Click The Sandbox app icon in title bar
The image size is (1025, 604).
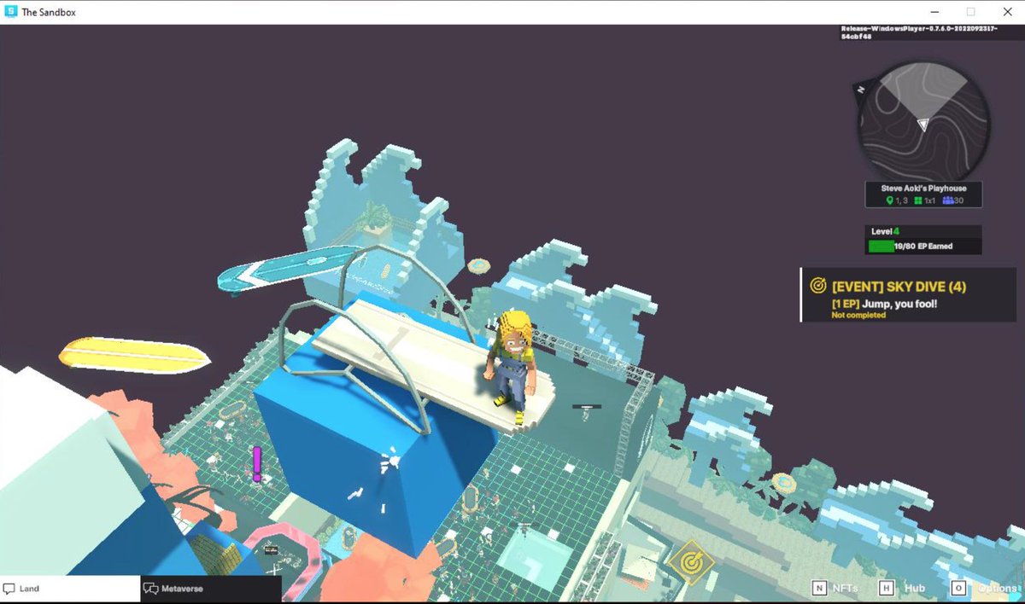coord(11,12)
